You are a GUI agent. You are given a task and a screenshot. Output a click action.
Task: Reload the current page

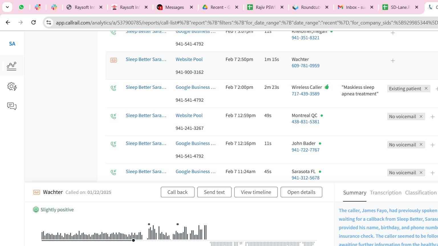33,22
